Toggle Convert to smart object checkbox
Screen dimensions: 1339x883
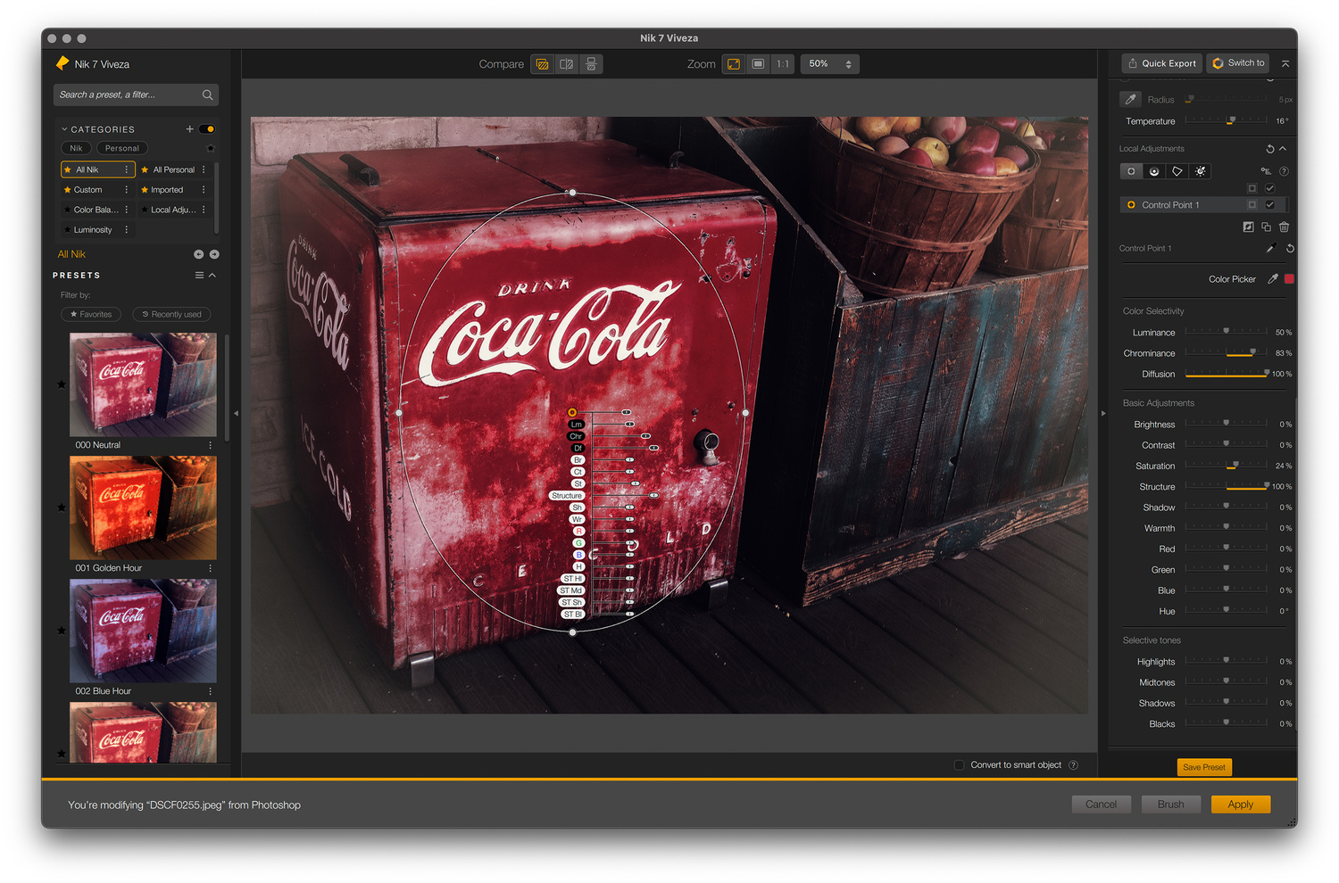click(959, 765)
